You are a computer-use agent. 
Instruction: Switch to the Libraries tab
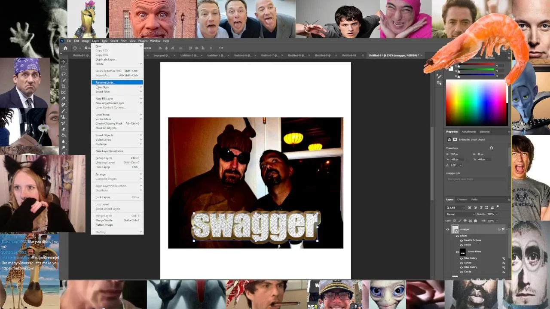[x=485, y=132]
